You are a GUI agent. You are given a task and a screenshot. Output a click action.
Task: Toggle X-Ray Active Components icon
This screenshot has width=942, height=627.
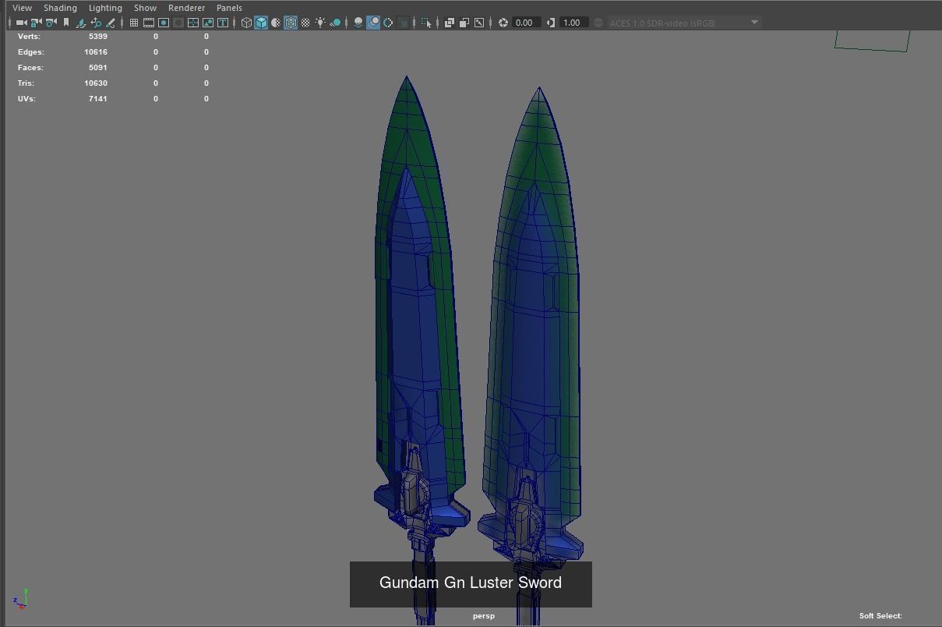coord(464,23)
